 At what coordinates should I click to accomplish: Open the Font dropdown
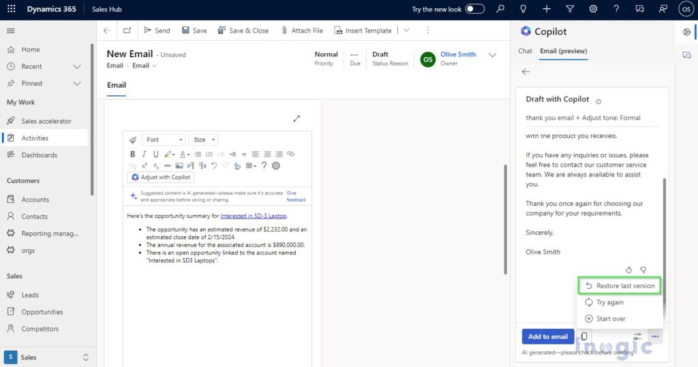(164, 140)
